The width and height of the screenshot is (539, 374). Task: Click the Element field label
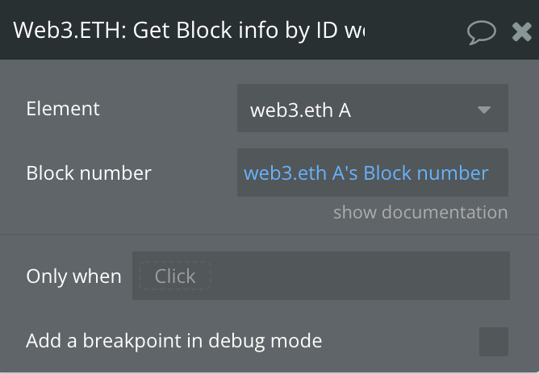[x=63, y=109]
